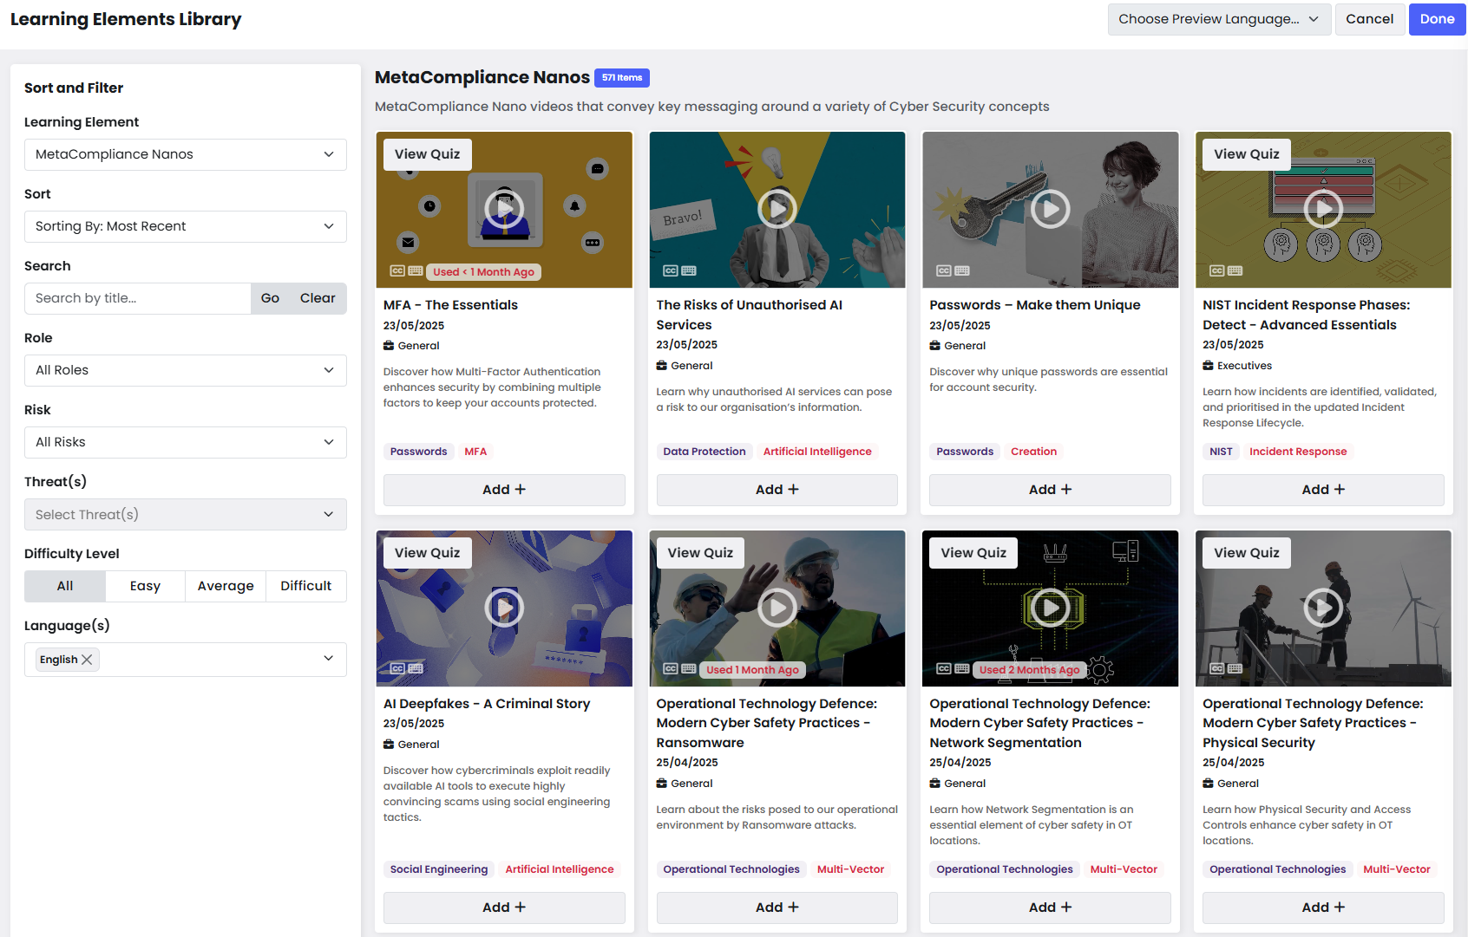The width and height of the screenshot is (1468, 937).
Task: Add AI Deepfakes - A Criminal Story
Action: (x=504, y=908)
